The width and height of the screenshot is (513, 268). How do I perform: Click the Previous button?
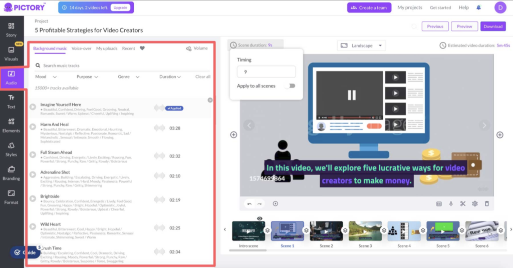[x=435, y=26]
